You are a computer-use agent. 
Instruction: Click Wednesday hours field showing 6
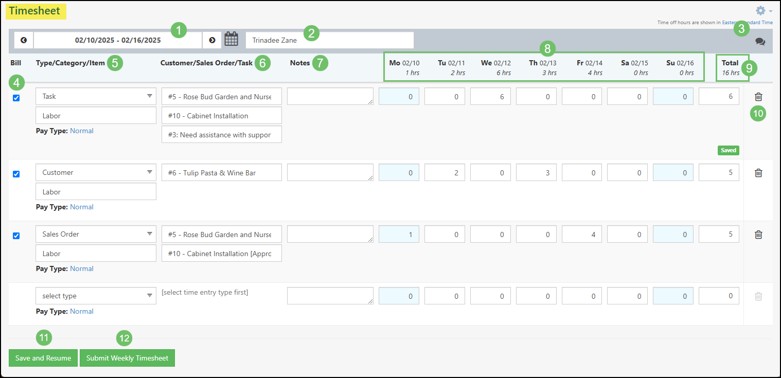(x=490, y=96)
